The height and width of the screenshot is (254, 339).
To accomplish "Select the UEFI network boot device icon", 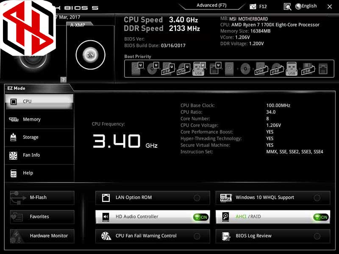I will 215,69.
